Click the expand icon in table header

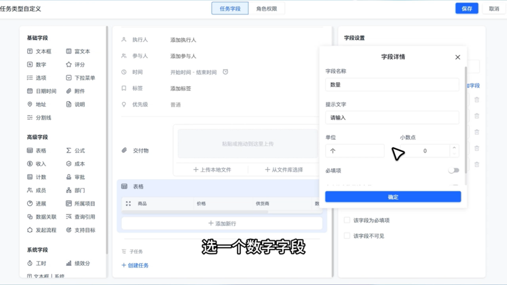pos(128,203)
